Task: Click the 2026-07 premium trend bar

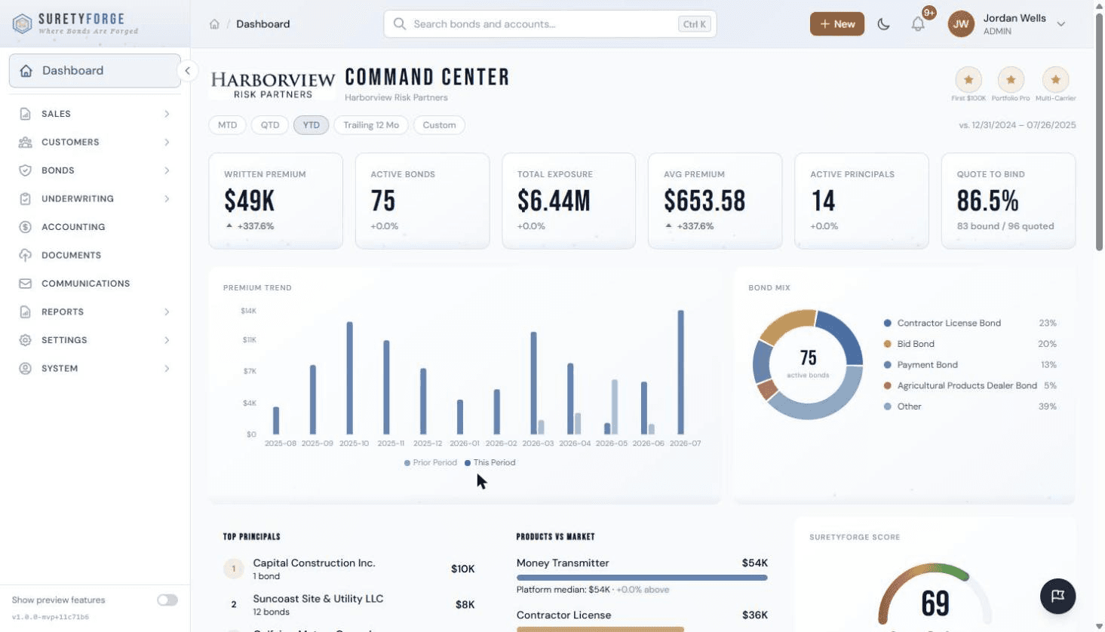Action: [x=681, y=373]
